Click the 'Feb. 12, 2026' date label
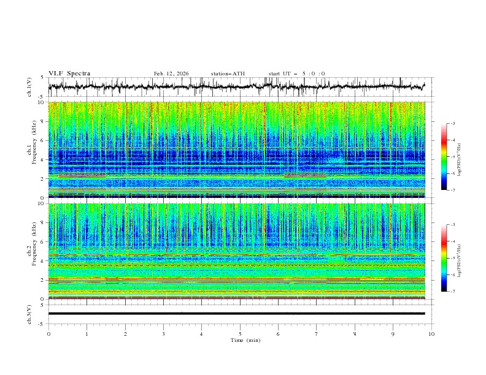Screen dimensions: 486x375 [171, 74]
